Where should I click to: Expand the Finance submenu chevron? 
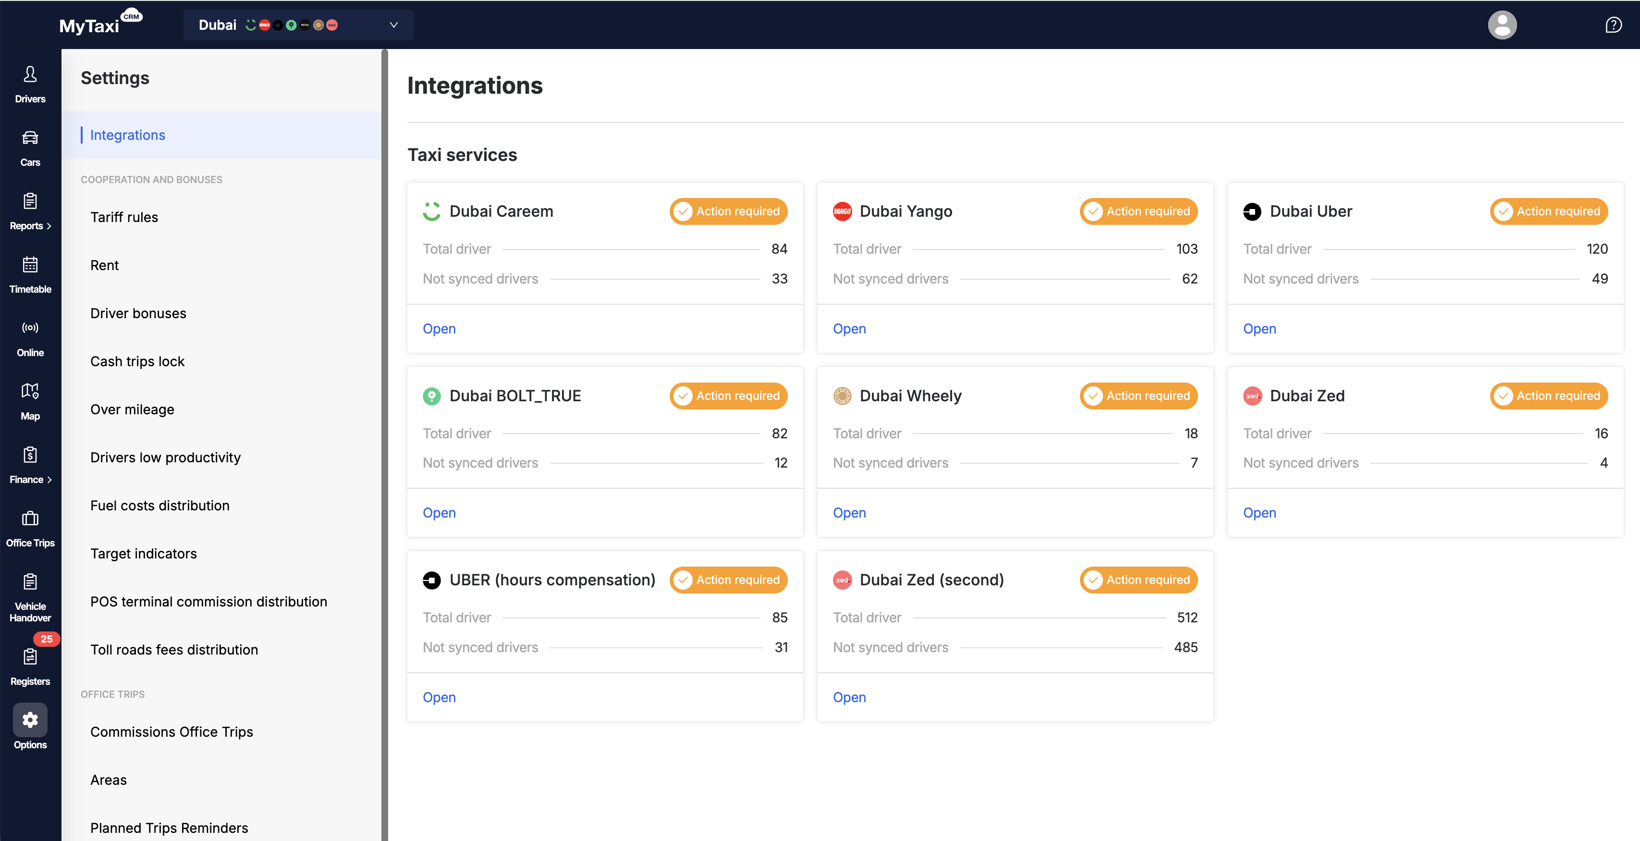click(x=49, y=480)
